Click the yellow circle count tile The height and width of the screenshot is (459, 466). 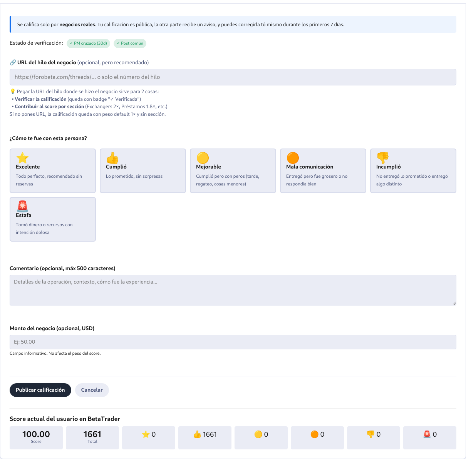(x=261, y=438)
